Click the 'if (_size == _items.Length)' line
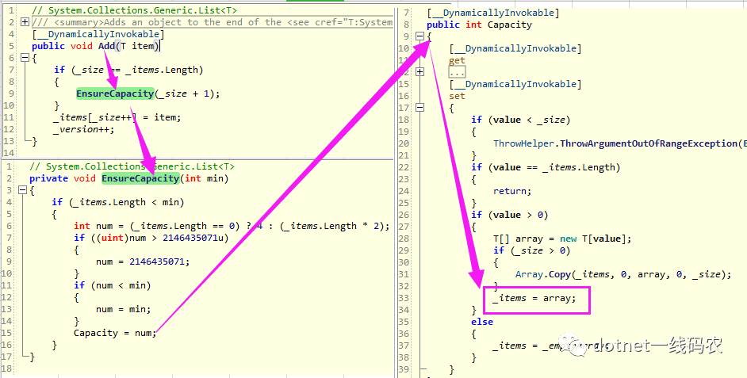747x378 pixels. [x=128, y=70]
